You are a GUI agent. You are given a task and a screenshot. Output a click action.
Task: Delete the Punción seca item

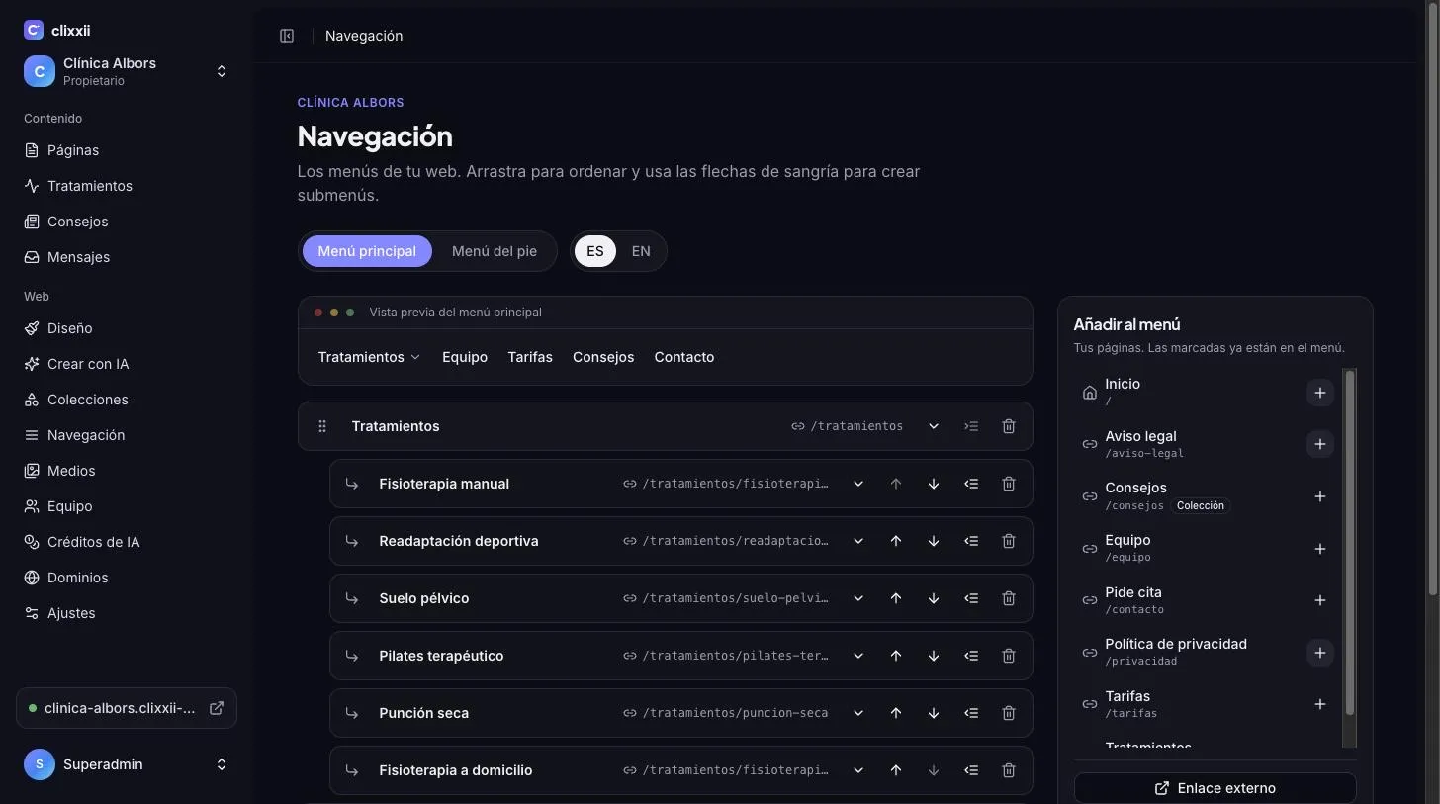[1009, 713]
